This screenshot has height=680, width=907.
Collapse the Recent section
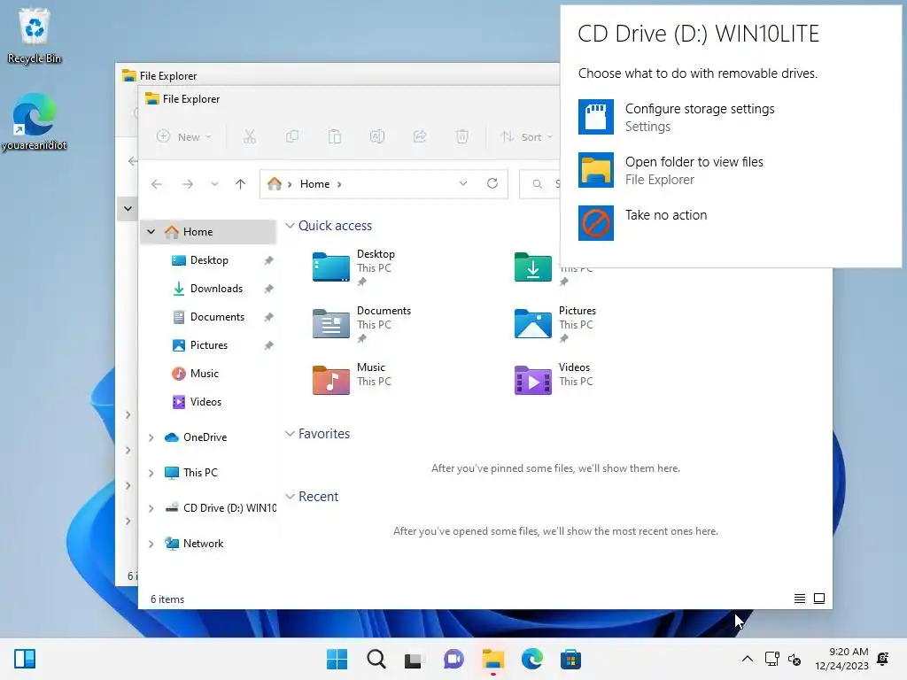click(x=290, y=496)
